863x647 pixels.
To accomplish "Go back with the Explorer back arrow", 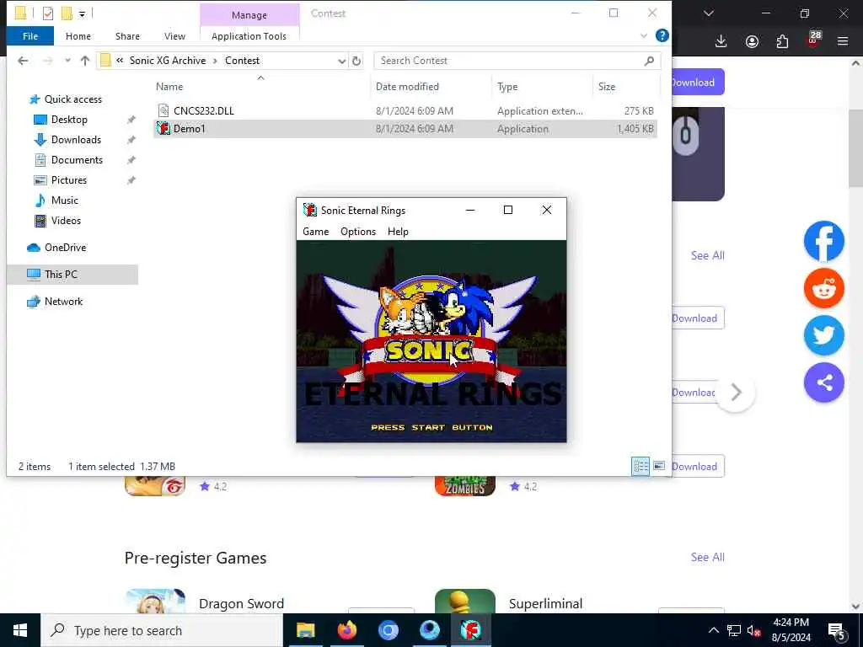I will point(23,61).
